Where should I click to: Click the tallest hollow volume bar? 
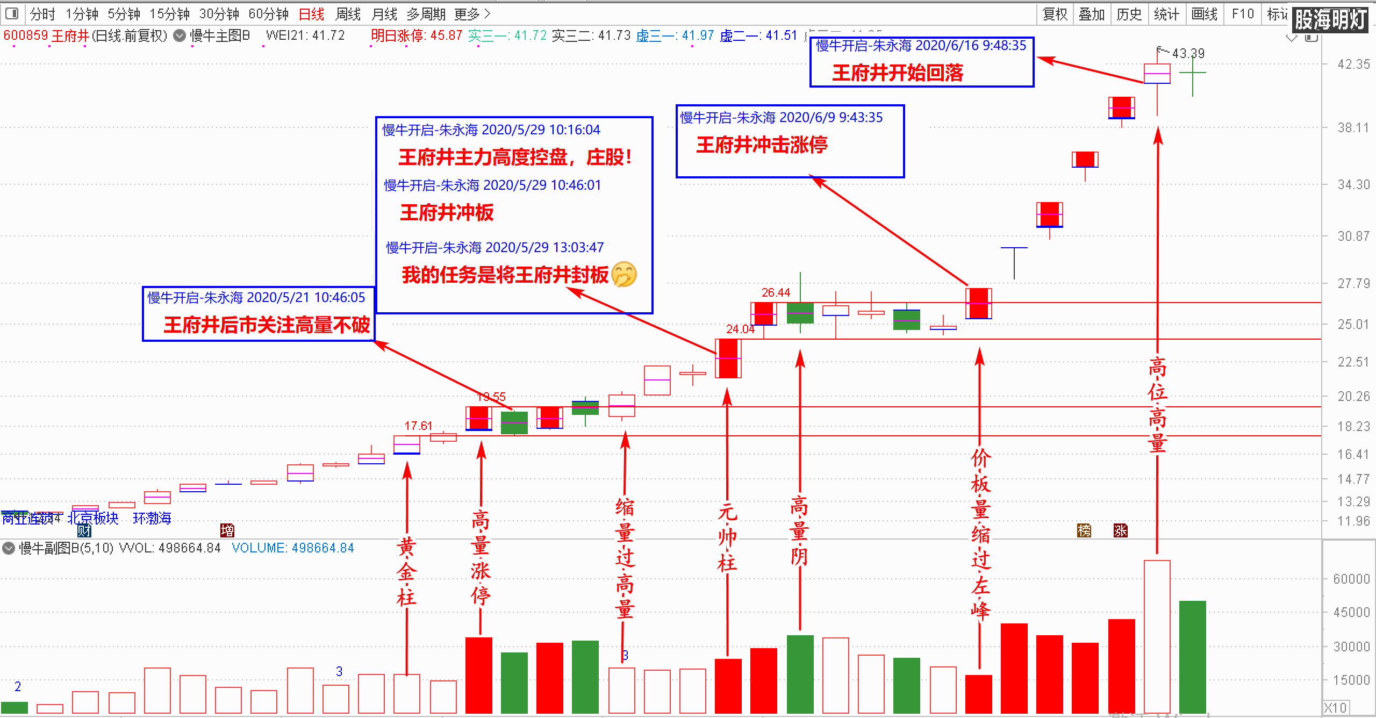pos(1157,637)
